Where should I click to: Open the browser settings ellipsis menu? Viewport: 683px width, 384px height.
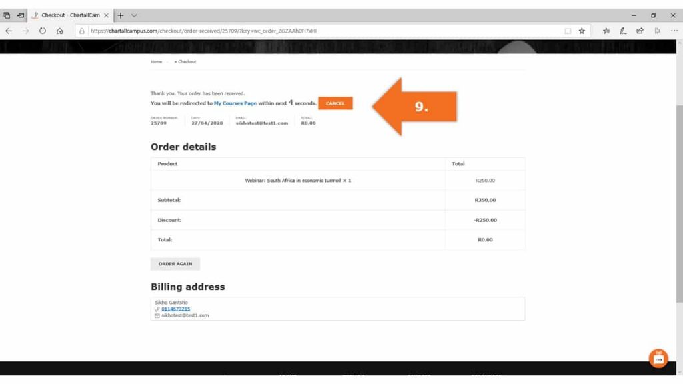click(x=674, y=31)
